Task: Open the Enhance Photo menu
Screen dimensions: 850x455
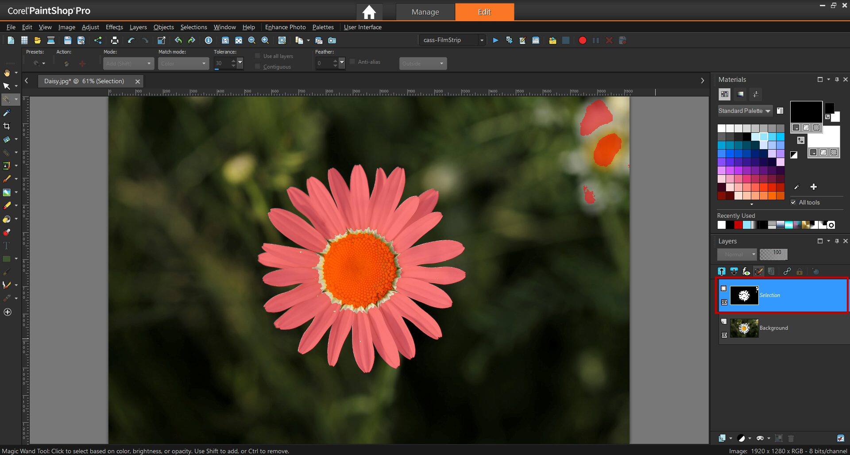Action: tap(285, 27)
